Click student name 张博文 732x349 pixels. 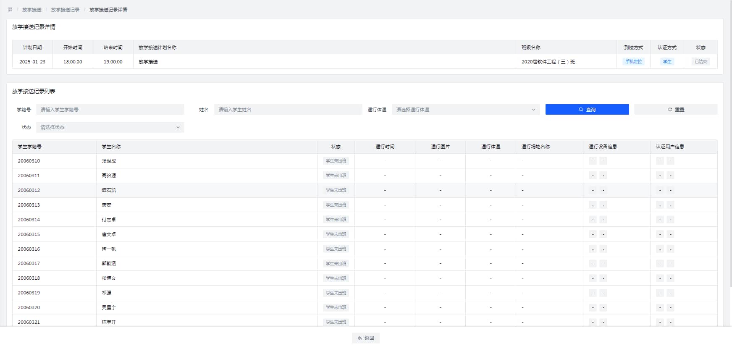click(109, 278)
